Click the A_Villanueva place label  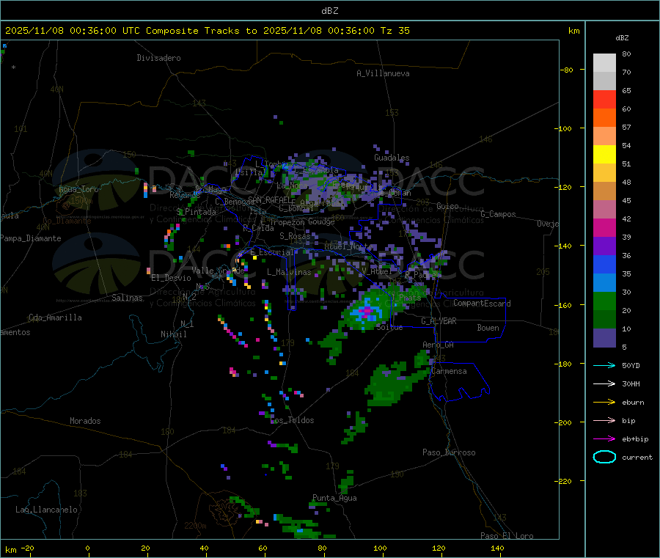click(383, 73)
